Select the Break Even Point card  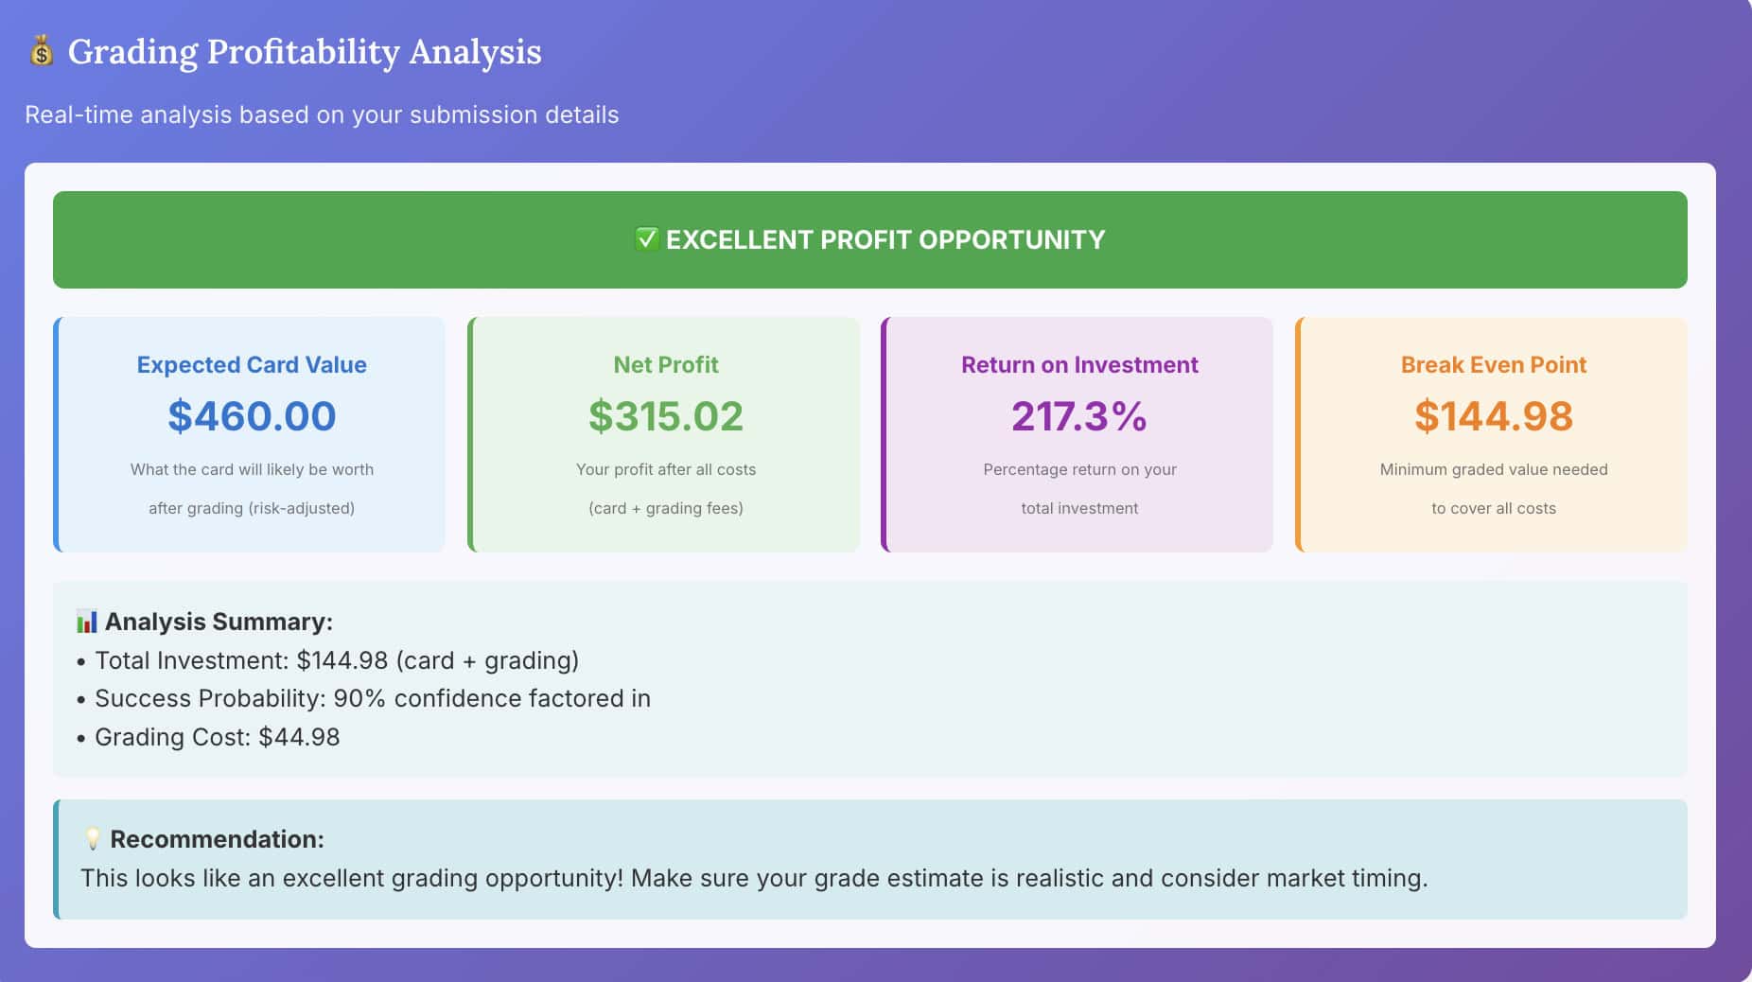click(1492, 433)
